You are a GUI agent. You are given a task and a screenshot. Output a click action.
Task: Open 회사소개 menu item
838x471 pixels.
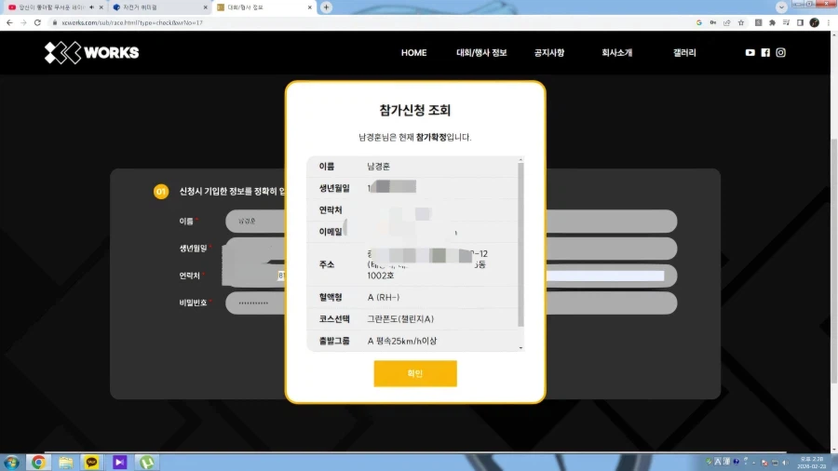(x=616, y=53)
